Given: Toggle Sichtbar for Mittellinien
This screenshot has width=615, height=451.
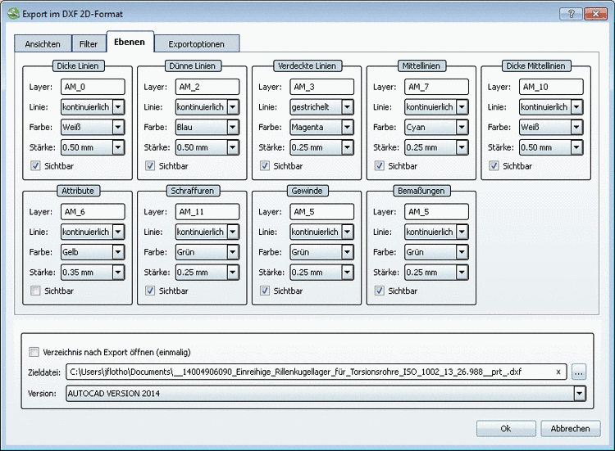Looking at the screenshot, I should [x=380, y=165].
